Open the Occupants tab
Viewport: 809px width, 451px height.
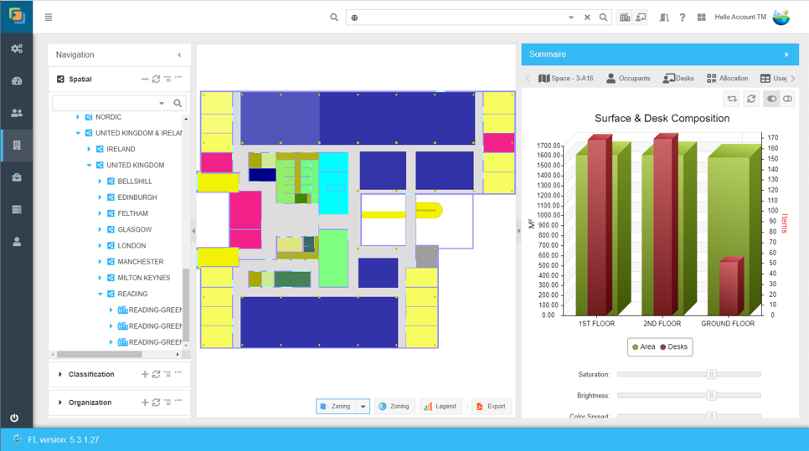point(628,79)
